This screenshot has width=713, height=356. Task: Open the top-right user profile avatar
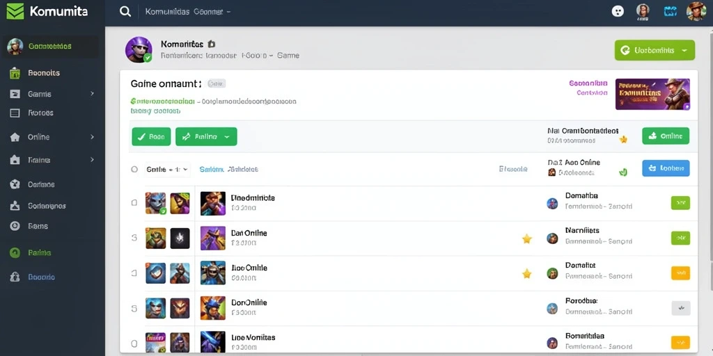(696, 11)
